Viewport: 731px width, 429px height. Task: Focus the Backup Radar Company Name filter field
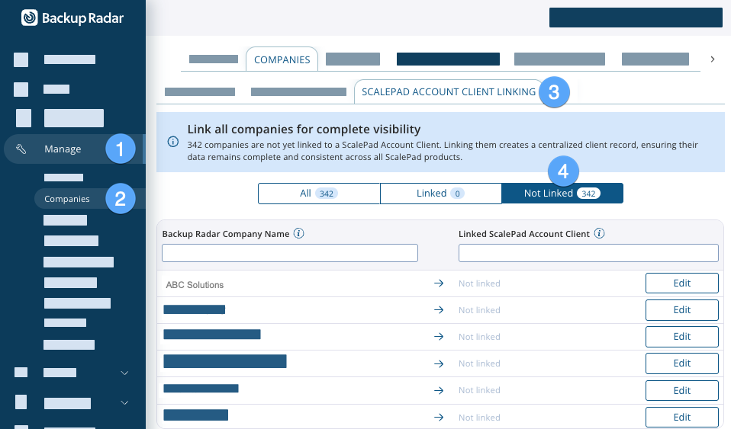(x=290, y=253)
